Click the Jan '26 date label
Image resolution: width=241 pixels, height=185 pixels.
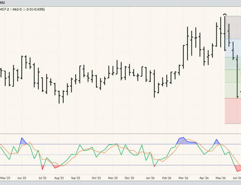coord(150,178)
